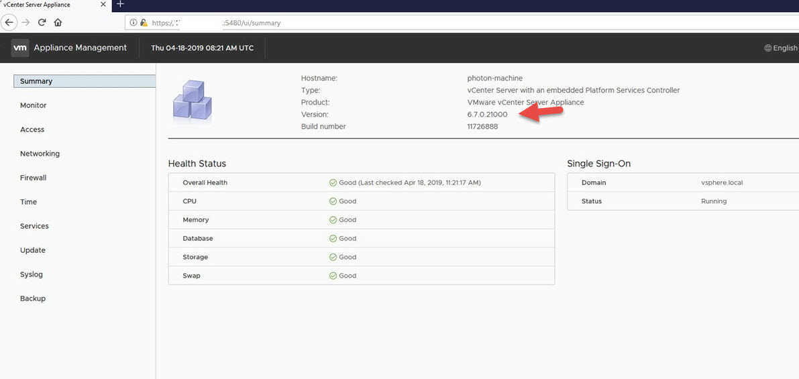Viewport: 799px width, 379px height.
Task: Click the browser Back arrow button
Action: (9, 22)
